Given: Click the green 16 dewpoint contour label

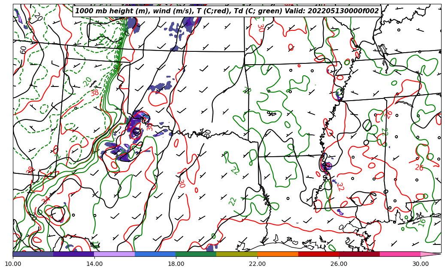Looking at the screenshot, I should point(422,223).
